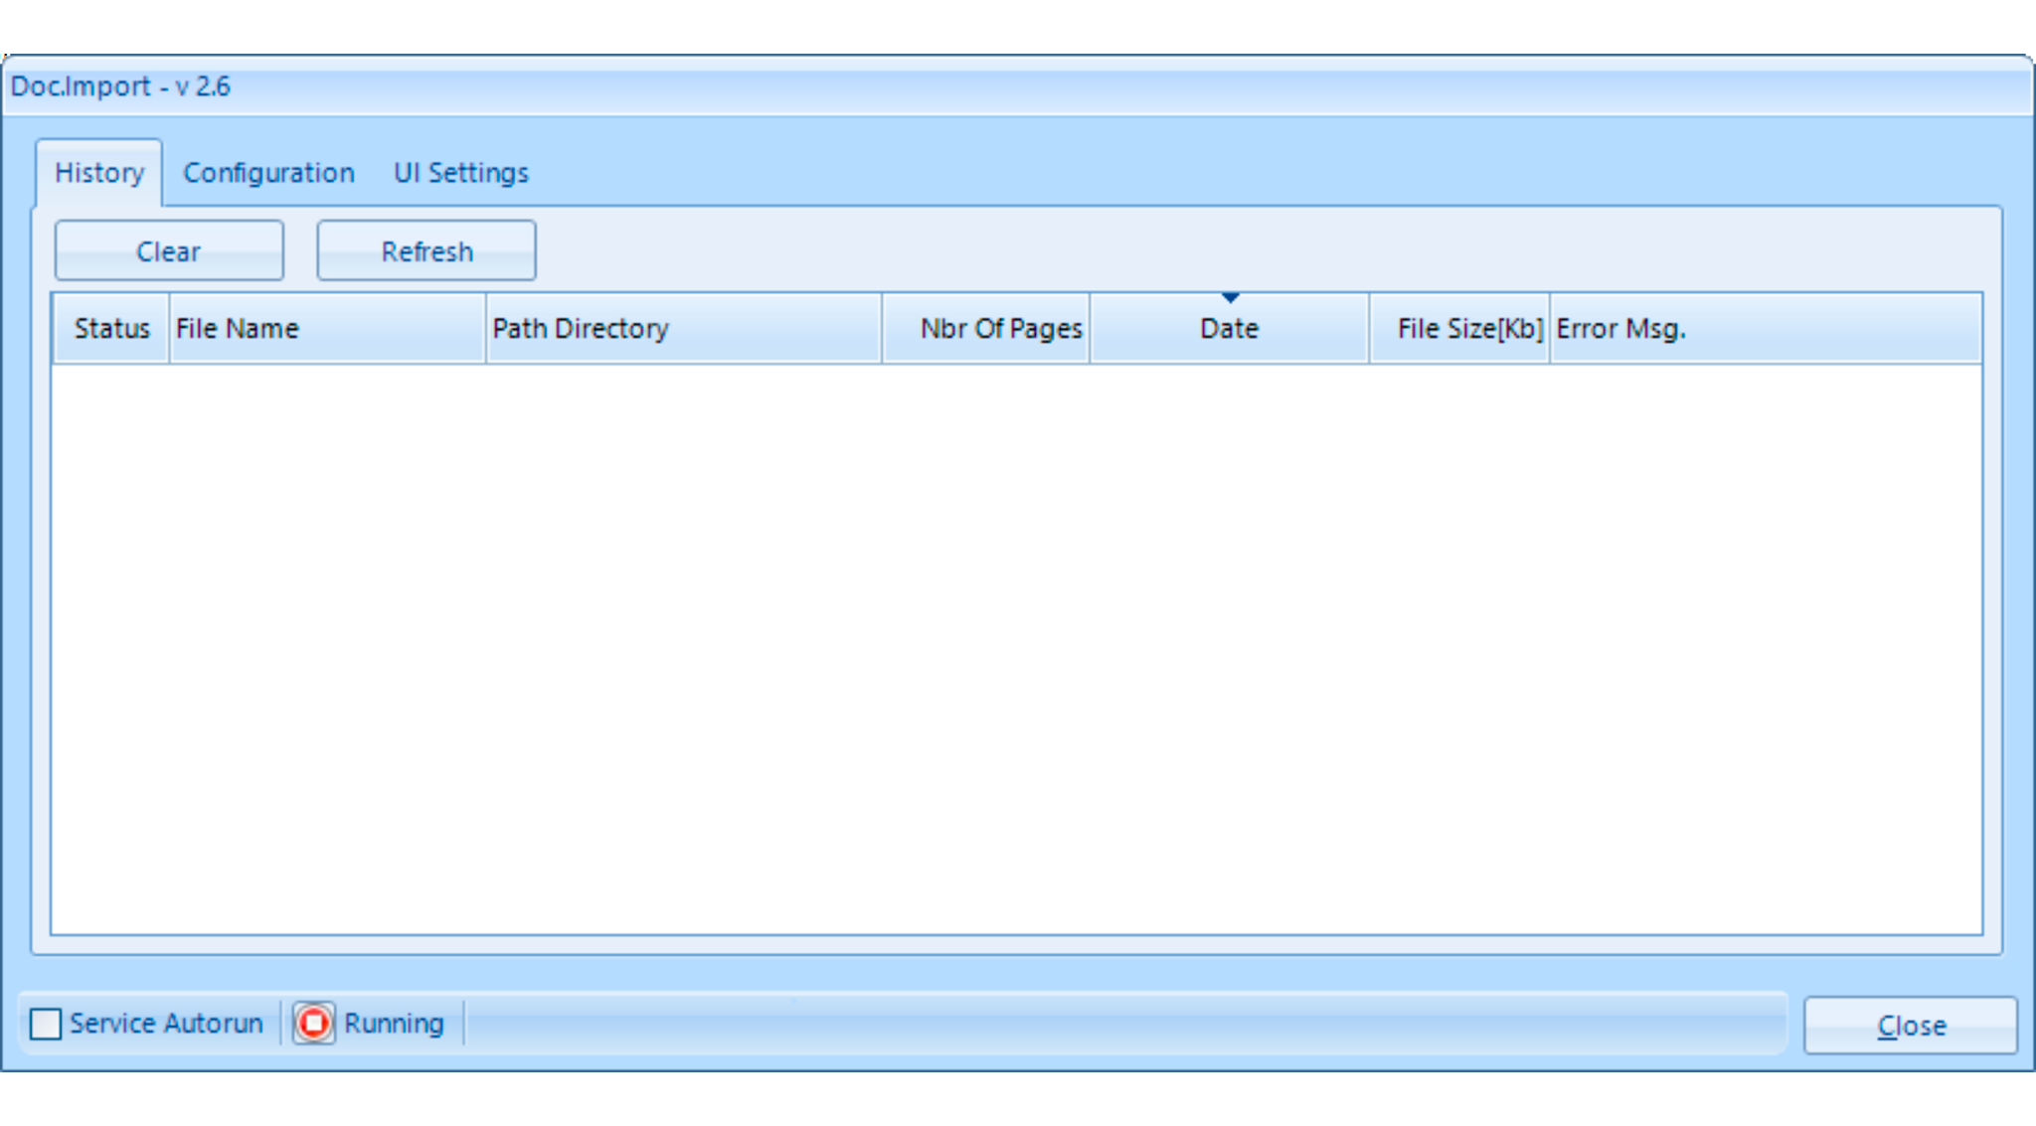The image size is (2036, 1126).
Task: Click the Service Autorun label text
Action: (x=166, y=1024)
